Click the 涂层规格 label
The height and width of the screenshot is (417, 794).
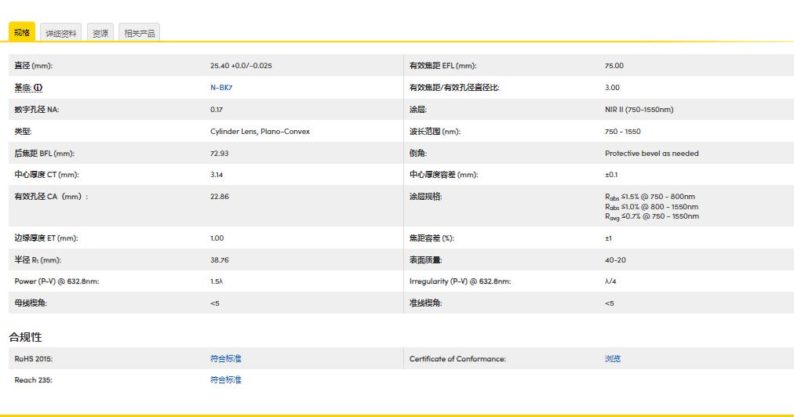[426, 197]
